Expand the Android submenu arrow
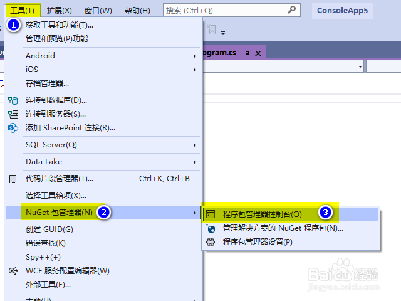 195,56
